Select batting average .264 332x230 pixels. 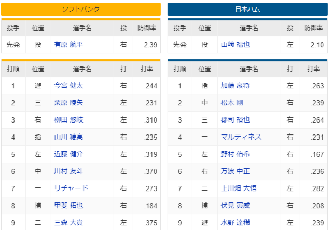click(317, 120)
